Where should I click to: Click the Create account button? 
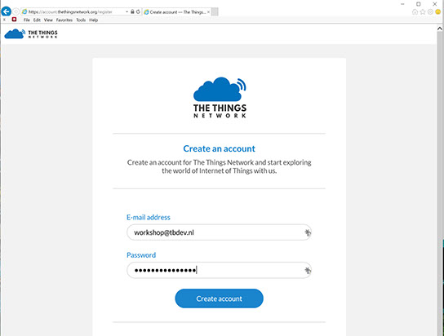click(x=220, y=298)
